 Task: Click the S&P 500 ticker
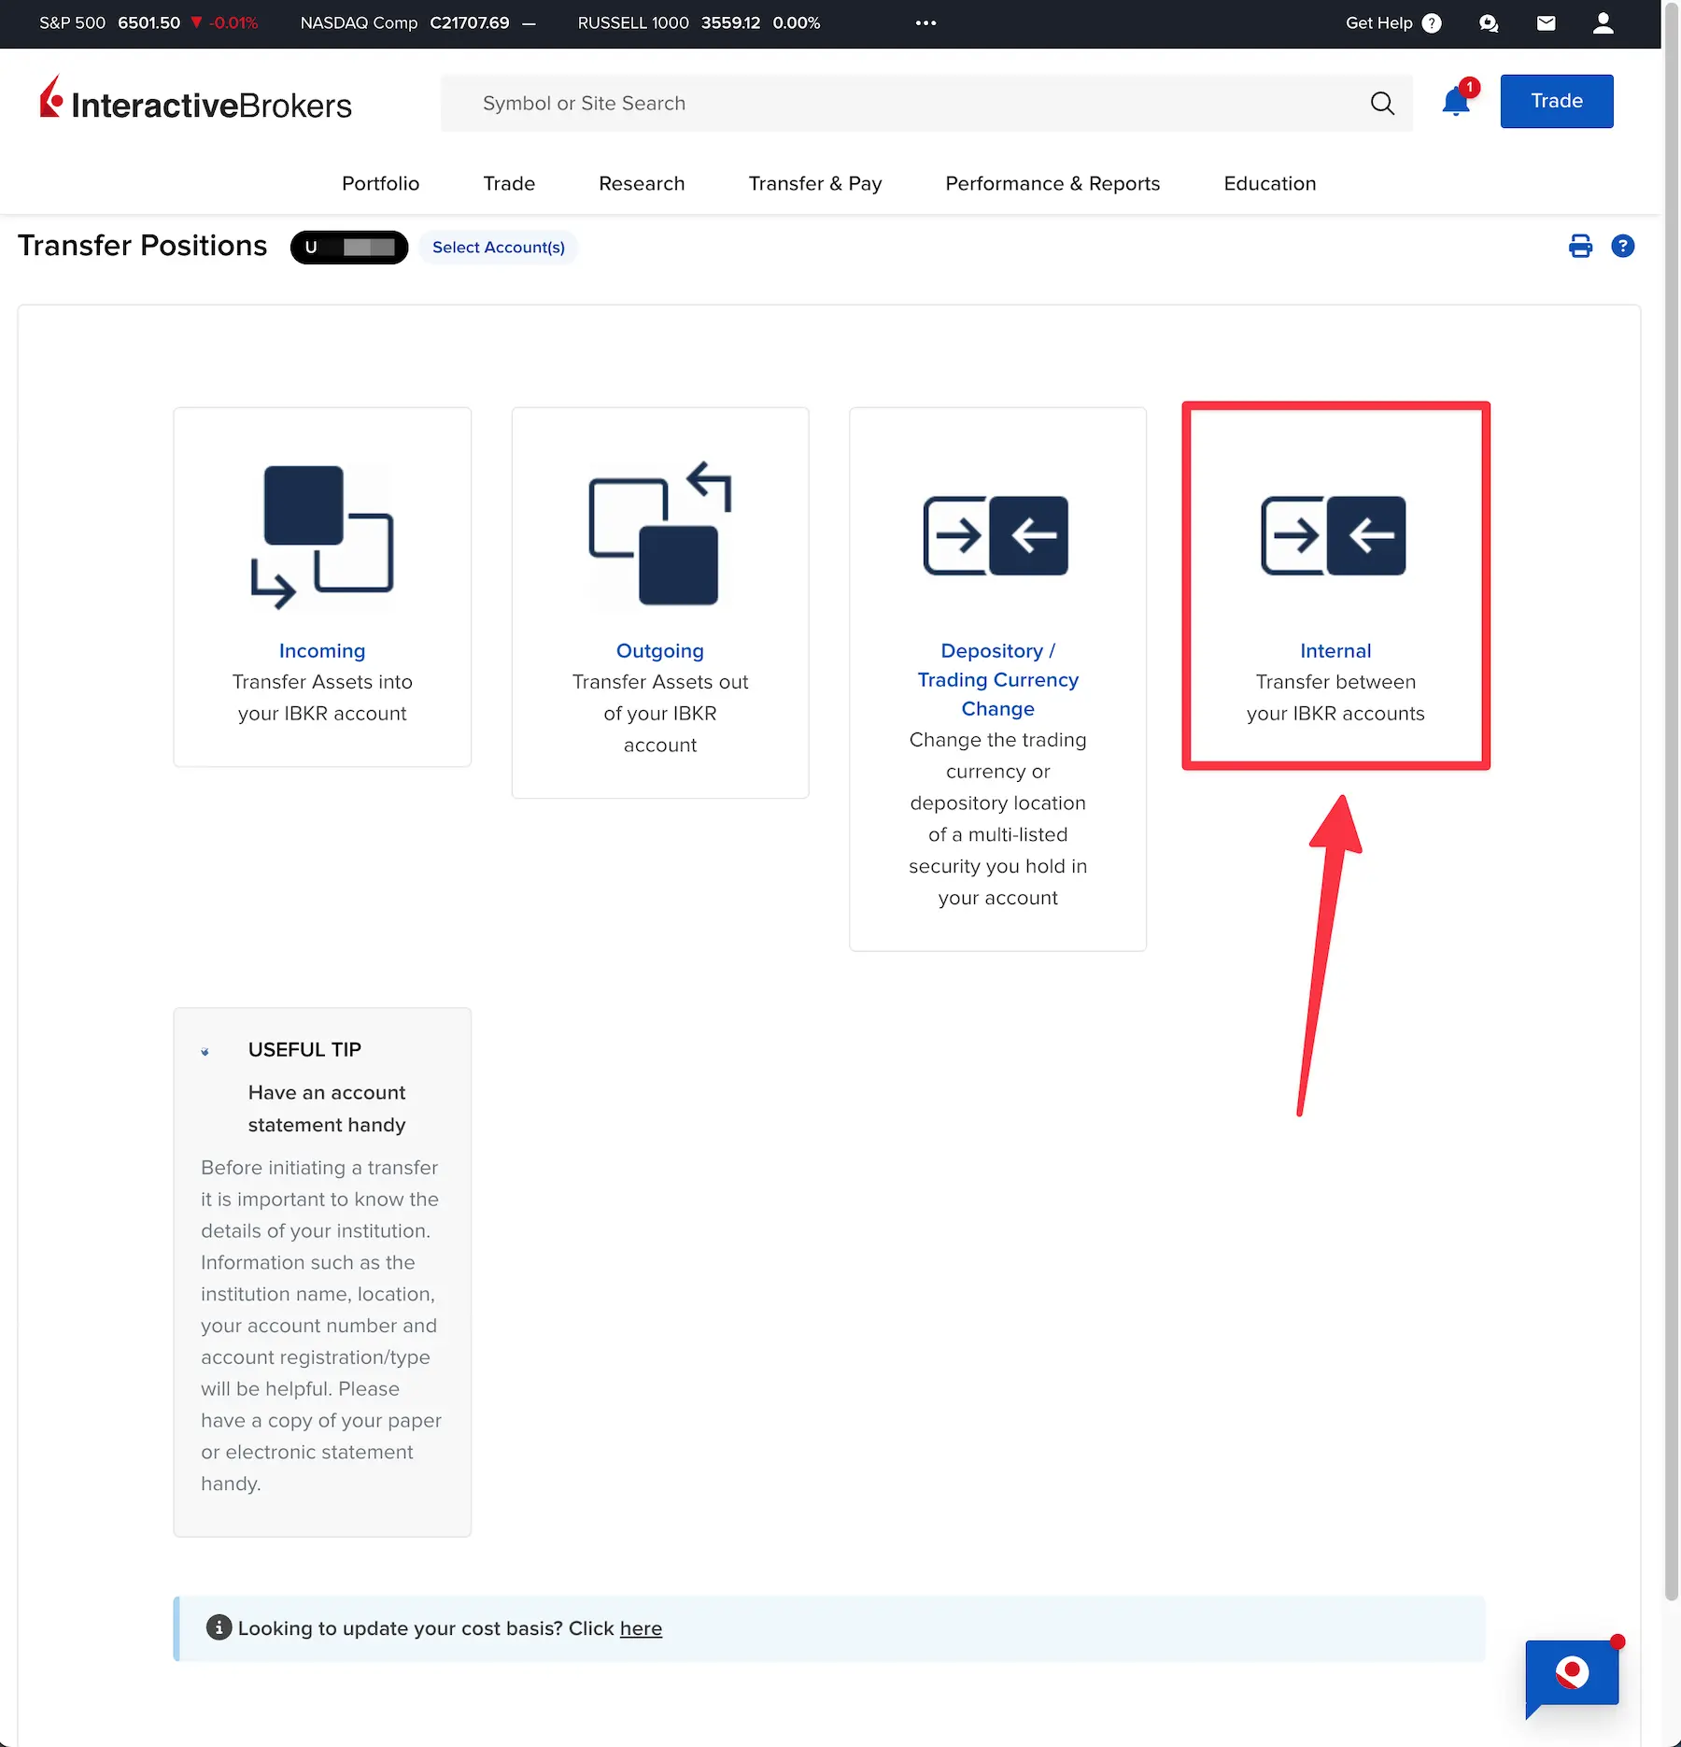[148, 23]
